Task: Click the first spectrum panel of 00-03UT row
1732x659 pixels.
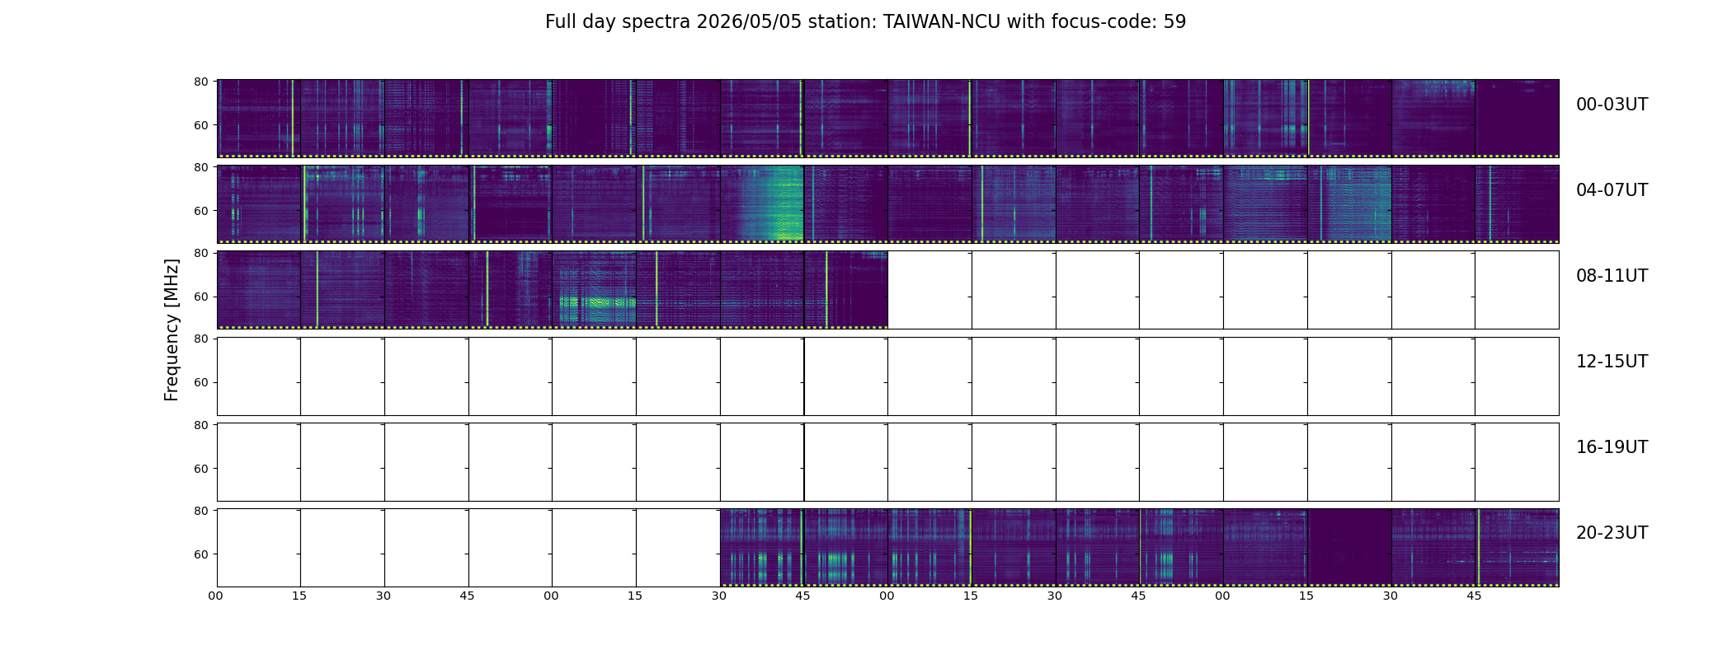Action: pyautogui.click(x=258, y=118)
